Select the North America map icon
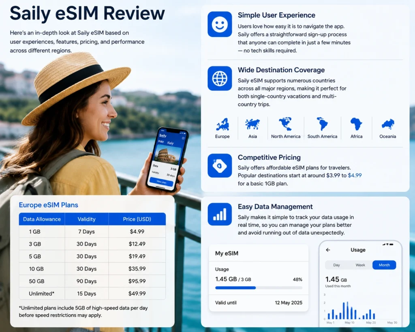 pos(286,124)
